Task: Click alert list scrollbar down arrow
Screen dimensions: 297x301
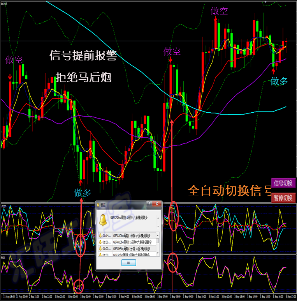Action: pos(158,253)
